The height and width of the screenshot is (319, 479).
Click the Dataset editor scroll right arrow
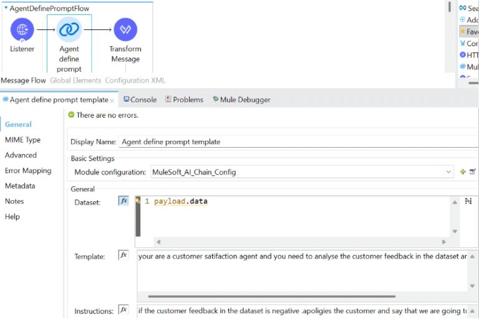coord(444,242)
